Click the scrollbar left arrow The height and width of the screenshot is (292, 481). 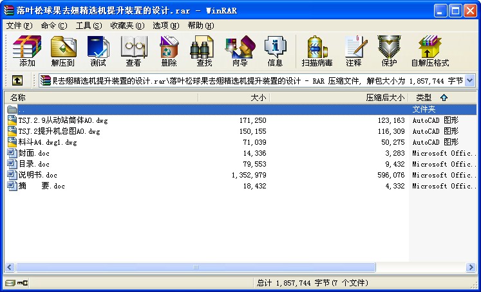[10, 267]
